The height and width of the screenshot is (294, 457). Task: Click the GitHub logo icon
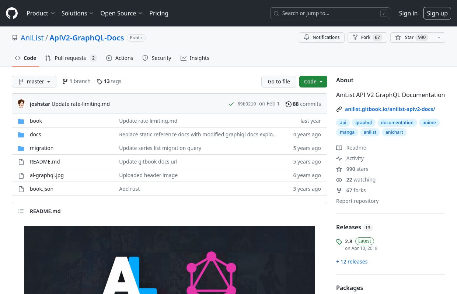tap(12, 13)
